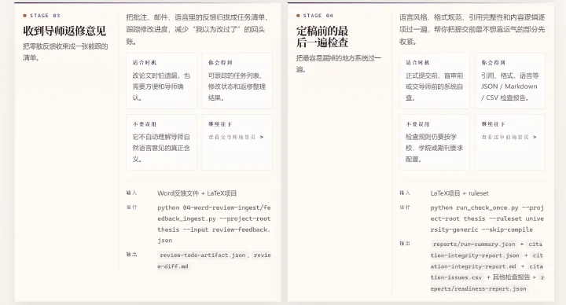Open the 查看送审自场景页 link in Stage 04

point(509,137)
